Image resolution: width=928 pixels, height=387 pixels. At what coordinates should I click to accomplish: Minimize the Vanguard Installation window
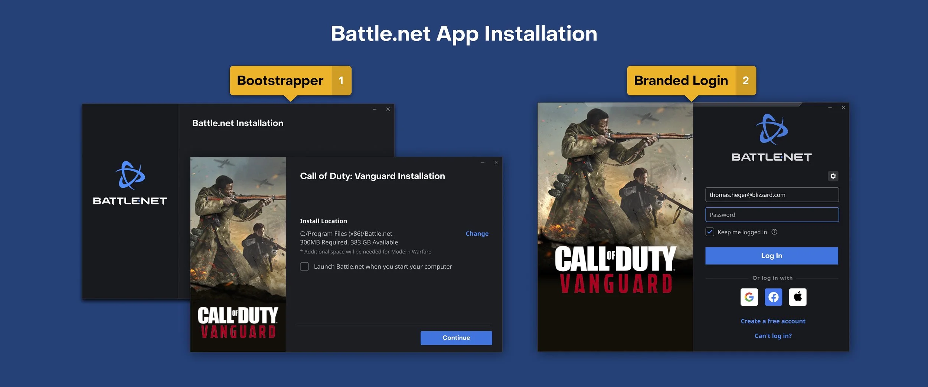(483, 163)
